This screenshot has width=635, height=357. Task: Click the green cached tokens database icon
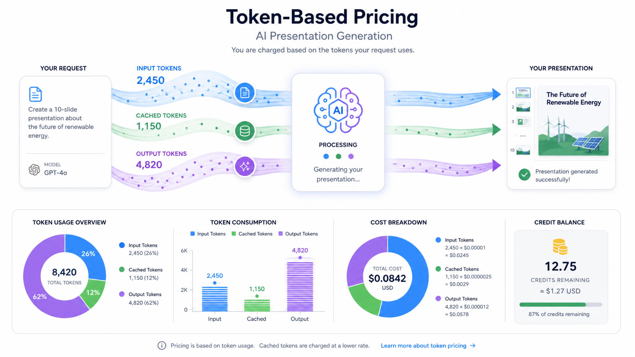point(245,131)
